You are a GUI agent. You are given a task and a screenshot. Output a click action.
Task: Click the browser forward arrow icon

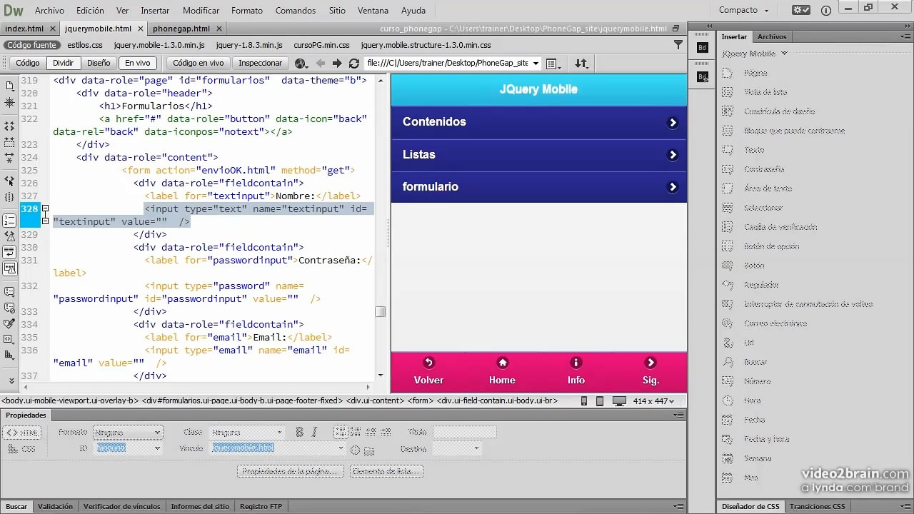[x=337, y=64]
